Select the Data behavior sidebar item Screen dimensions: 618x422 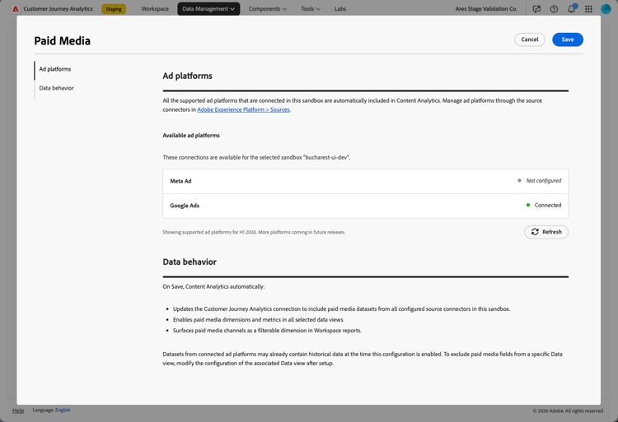click(56, 88)
